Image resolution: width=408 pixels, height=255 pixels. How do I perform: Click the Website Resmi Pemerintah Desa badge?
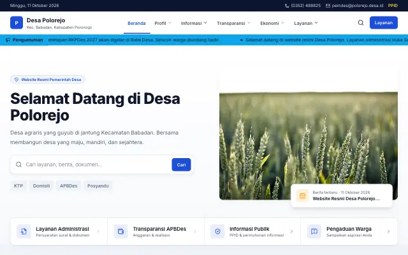click(x=48, y=79)
